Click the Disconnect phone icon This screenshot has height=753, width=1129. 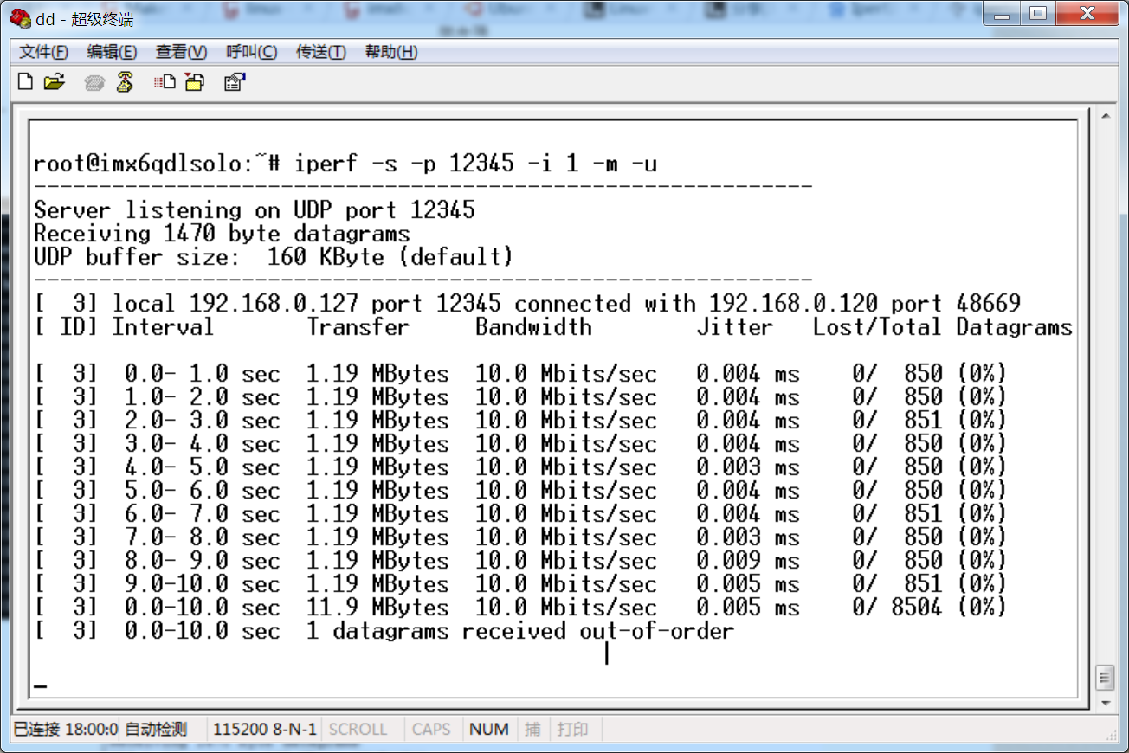tap(125, 82)
